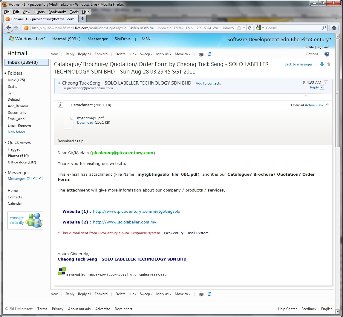Collapse the Active View attachment panel
The width and height of the screenshot is (343, 317).
[x=327, y=105]
